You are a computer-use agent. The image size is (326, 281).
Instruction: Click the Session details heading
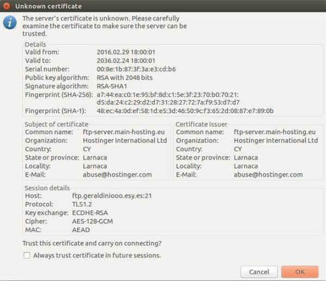click(x=47, y=188)
